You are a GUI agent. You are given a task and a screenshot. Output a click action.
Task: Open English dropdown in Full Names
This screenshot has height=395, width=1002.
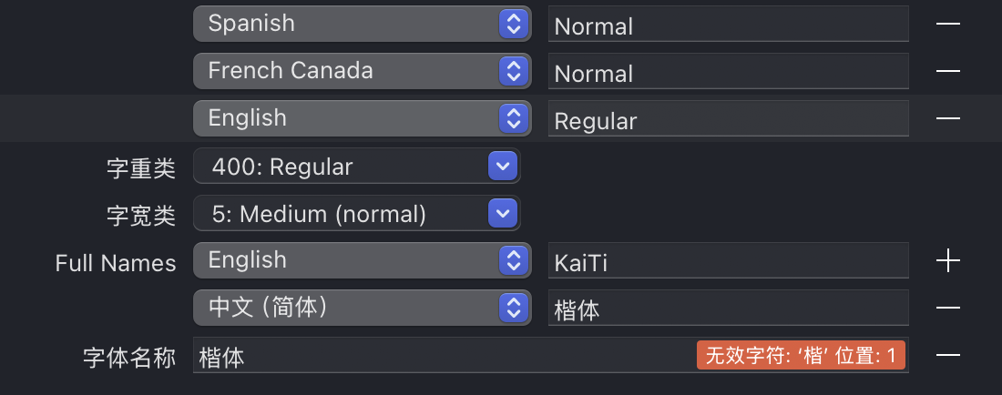tap(362, 261)
